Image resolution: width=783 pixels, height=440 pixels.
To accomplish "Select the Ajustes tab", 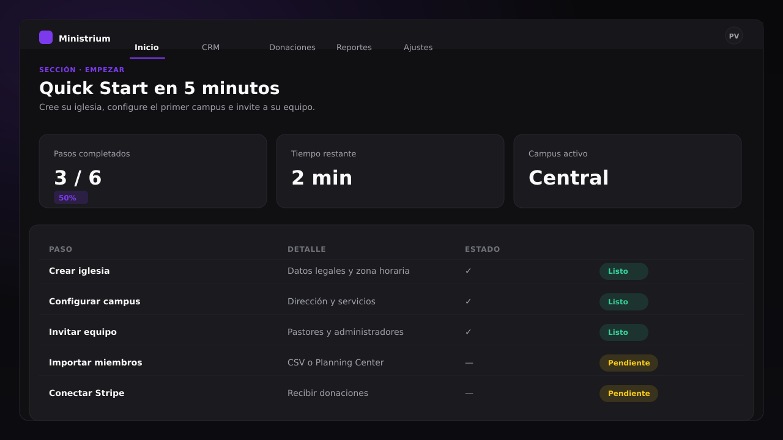I will pyautogui.click(x=418, y=47).
